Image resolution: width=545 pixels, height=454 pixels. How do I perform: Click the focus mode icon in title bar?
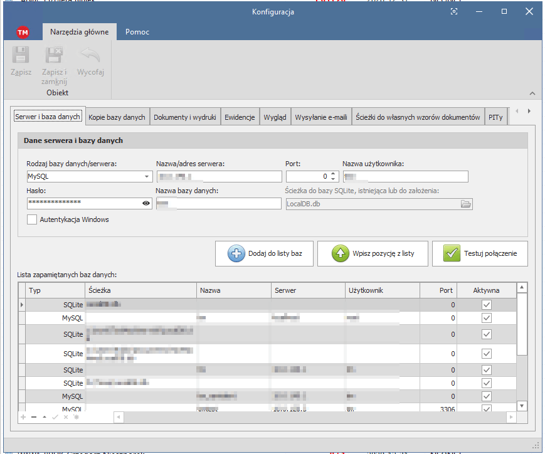pos(454,12)
